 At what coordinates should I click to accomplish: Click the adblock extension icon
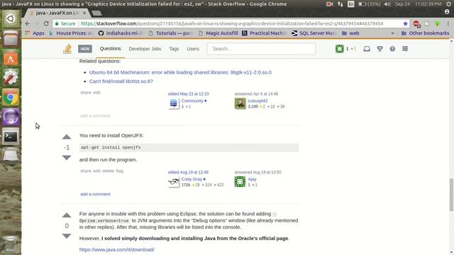pyautogui.click(x=416, y=24)
